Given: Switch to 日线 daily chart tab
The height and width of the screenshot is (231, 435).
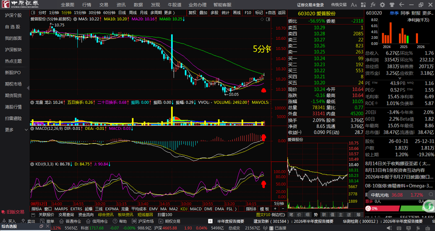Looking at the screenshot, I should click(122, 12).
